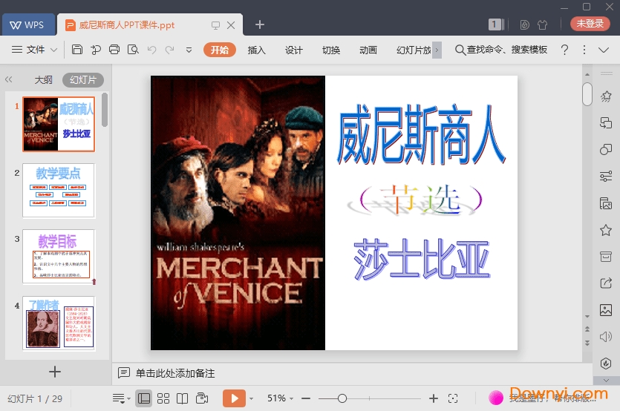Switch to slide sorter grid view

163,398
